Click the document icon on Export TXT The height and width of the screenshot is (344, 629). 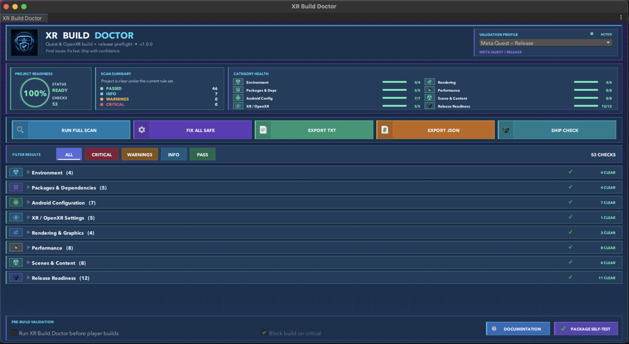tap(263, 130)
